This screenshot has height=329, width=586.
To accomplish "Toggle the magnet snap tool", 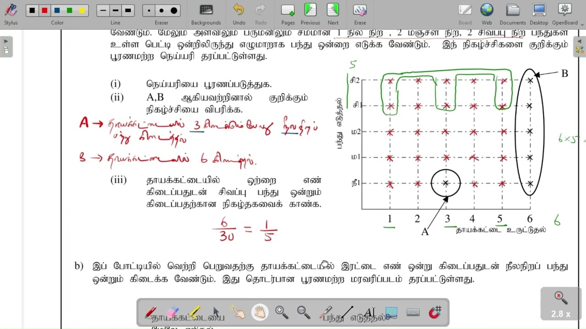I will 435,313.
